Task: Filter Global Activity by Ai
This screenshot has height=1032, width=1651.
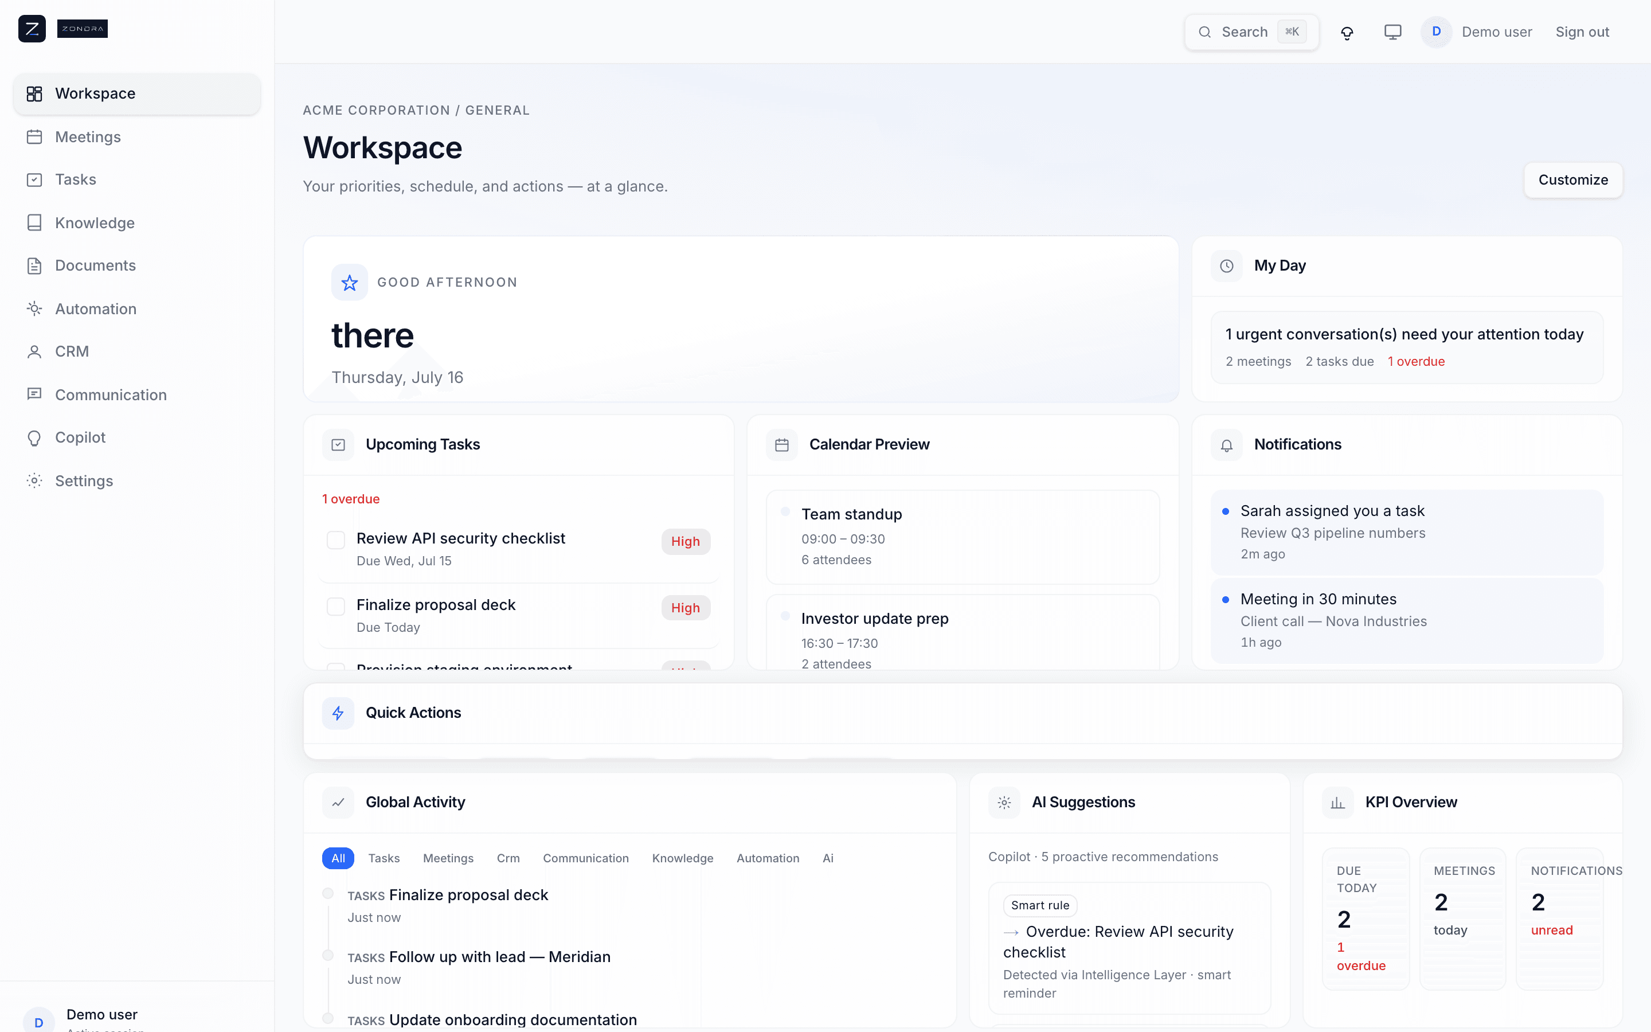Action: [828, 858]
